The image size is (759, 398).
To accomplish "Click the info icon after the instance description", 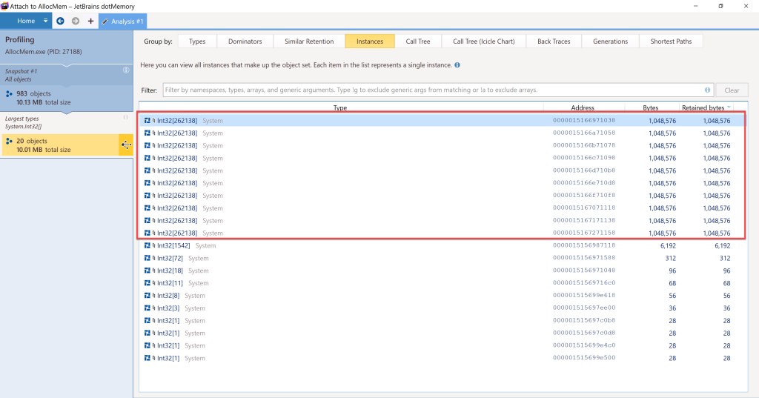I will (457, 65).
